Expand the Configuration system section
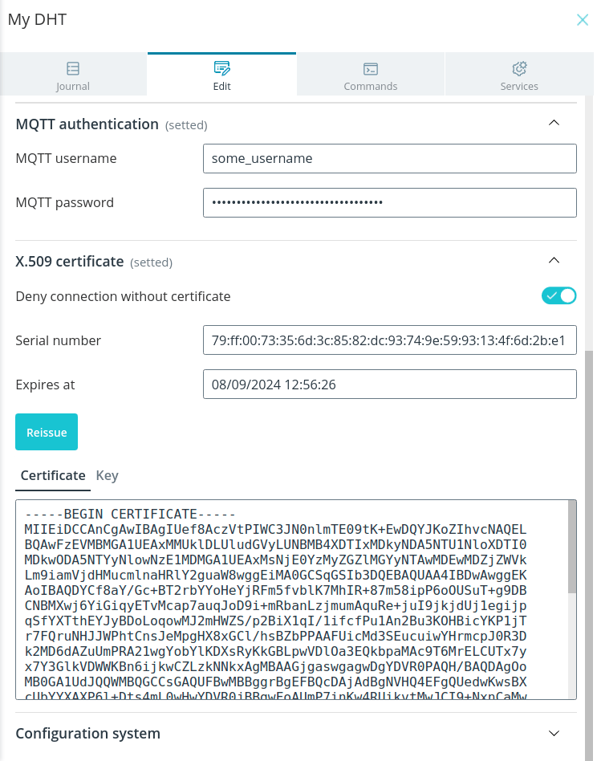The width and height of the screenshot is (597, 761). (554, 734)
